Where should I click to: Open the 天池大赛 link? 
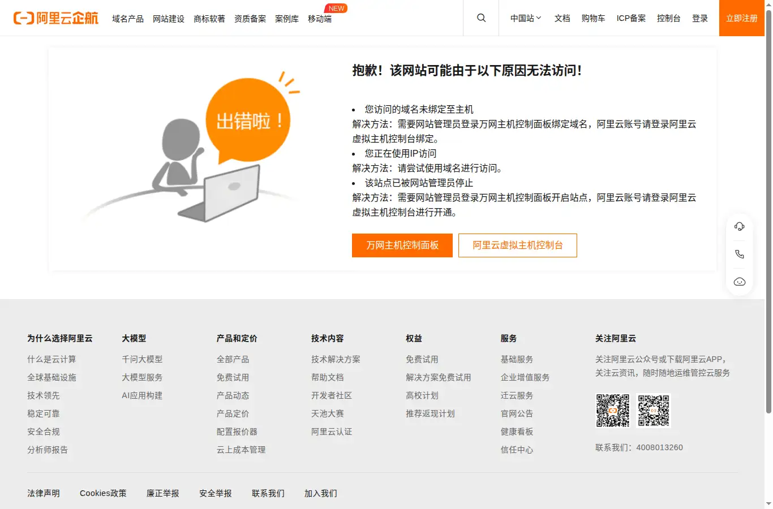[x=328, y=413]
